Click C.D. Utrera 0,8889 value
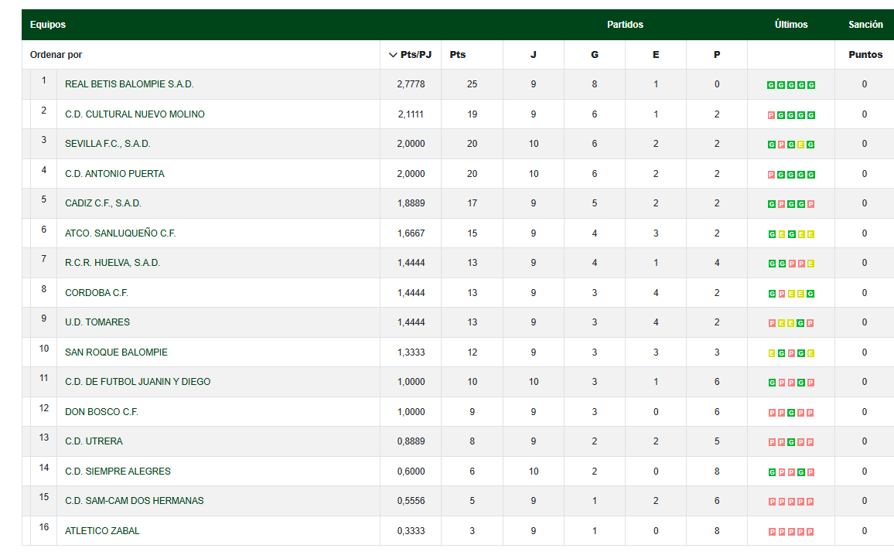Image resolution: width=894 pixels, height=555 pixels. point(411,441)
